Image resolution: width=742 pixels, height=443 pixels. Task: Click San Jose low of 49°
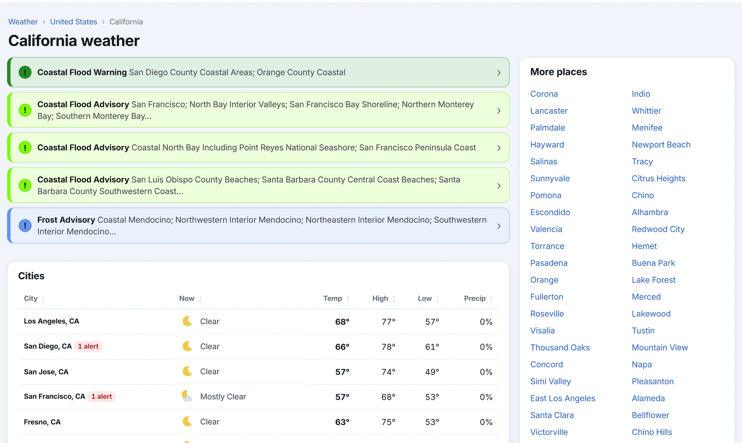pyautogui.click(x=432, y=372)
